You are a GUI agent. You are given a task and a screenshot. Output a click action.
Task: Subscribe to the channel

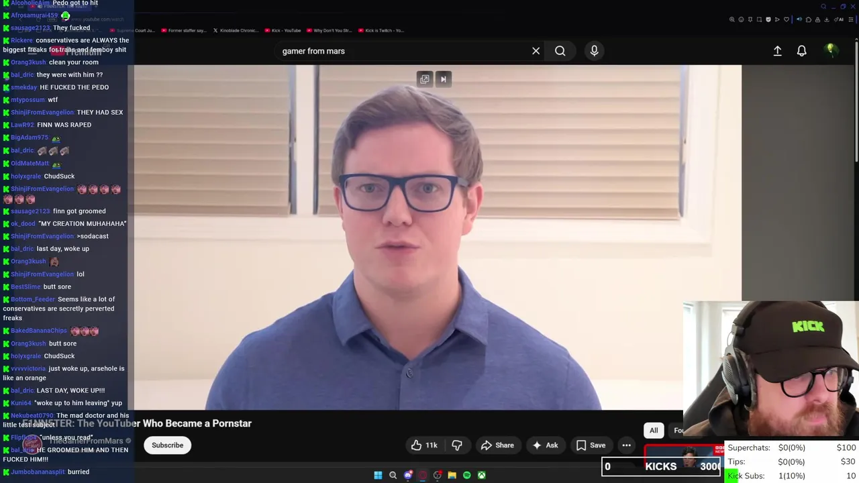pyautogui.click(x=167, y=445)
